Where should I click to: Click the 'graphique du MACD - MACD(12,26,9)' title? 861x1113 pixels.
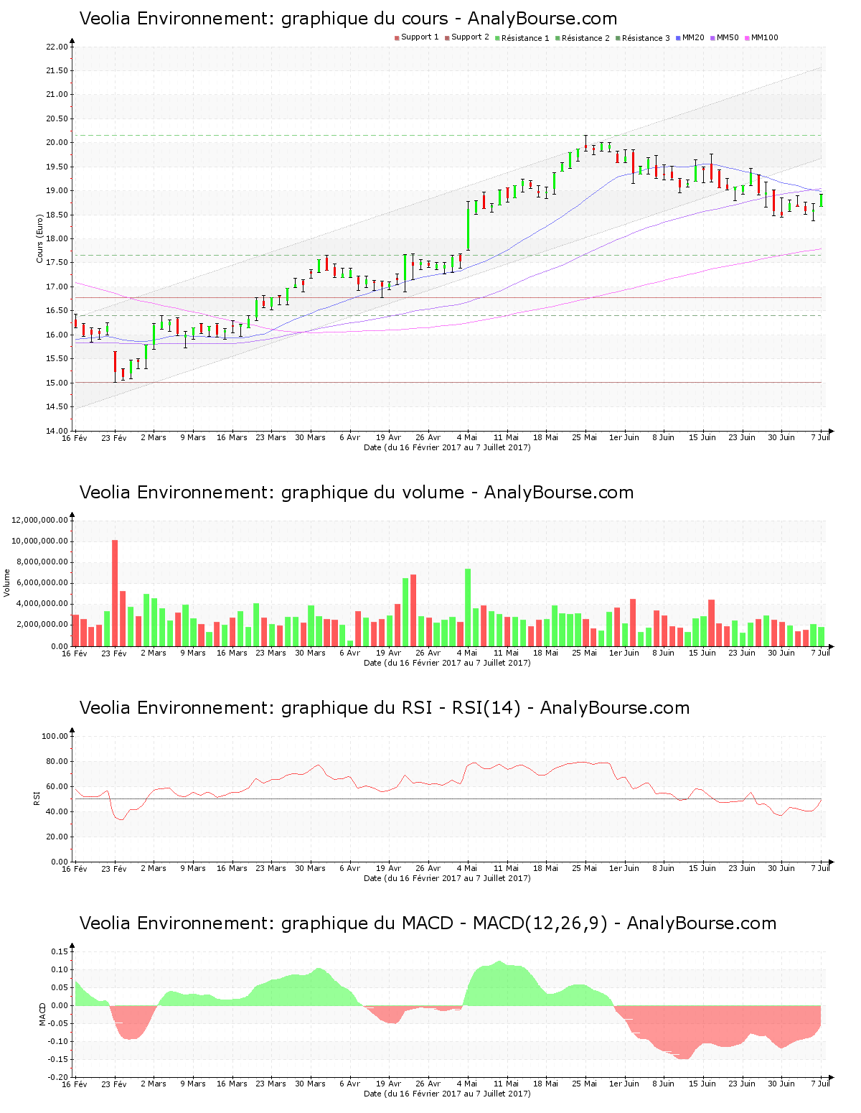click(428, 923)
